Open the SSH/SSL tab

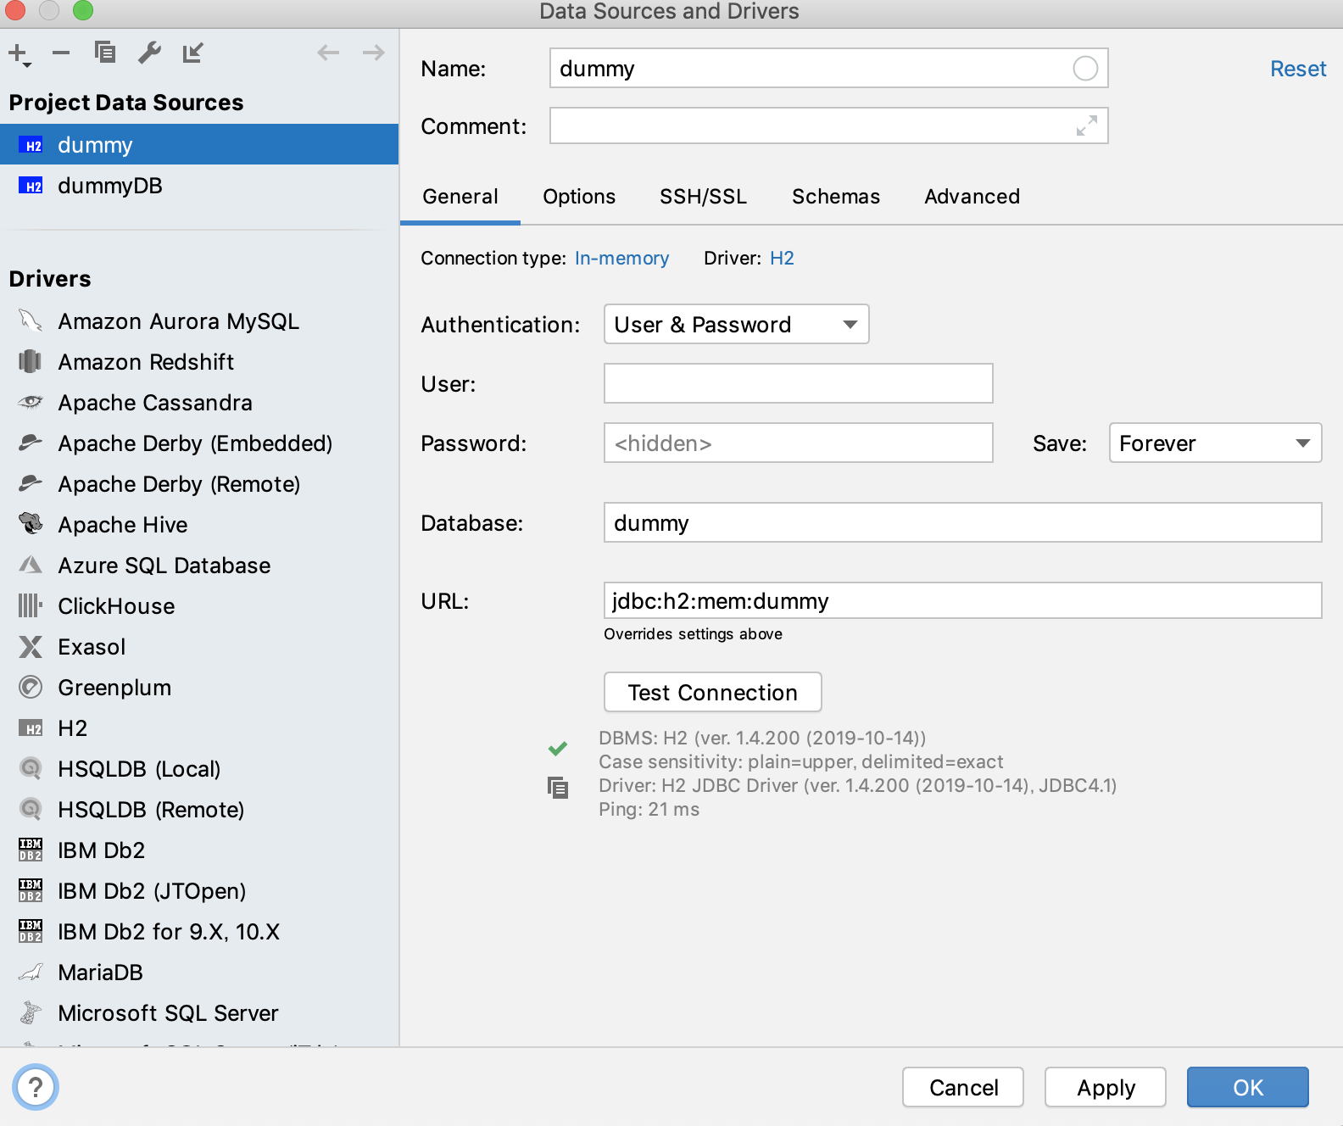click(703, 197)
